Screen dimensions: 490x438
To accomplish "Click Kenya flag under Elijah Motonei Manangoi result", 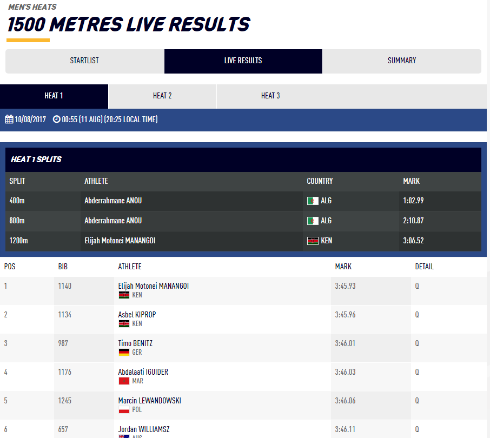I will click(x=124, y=295).
